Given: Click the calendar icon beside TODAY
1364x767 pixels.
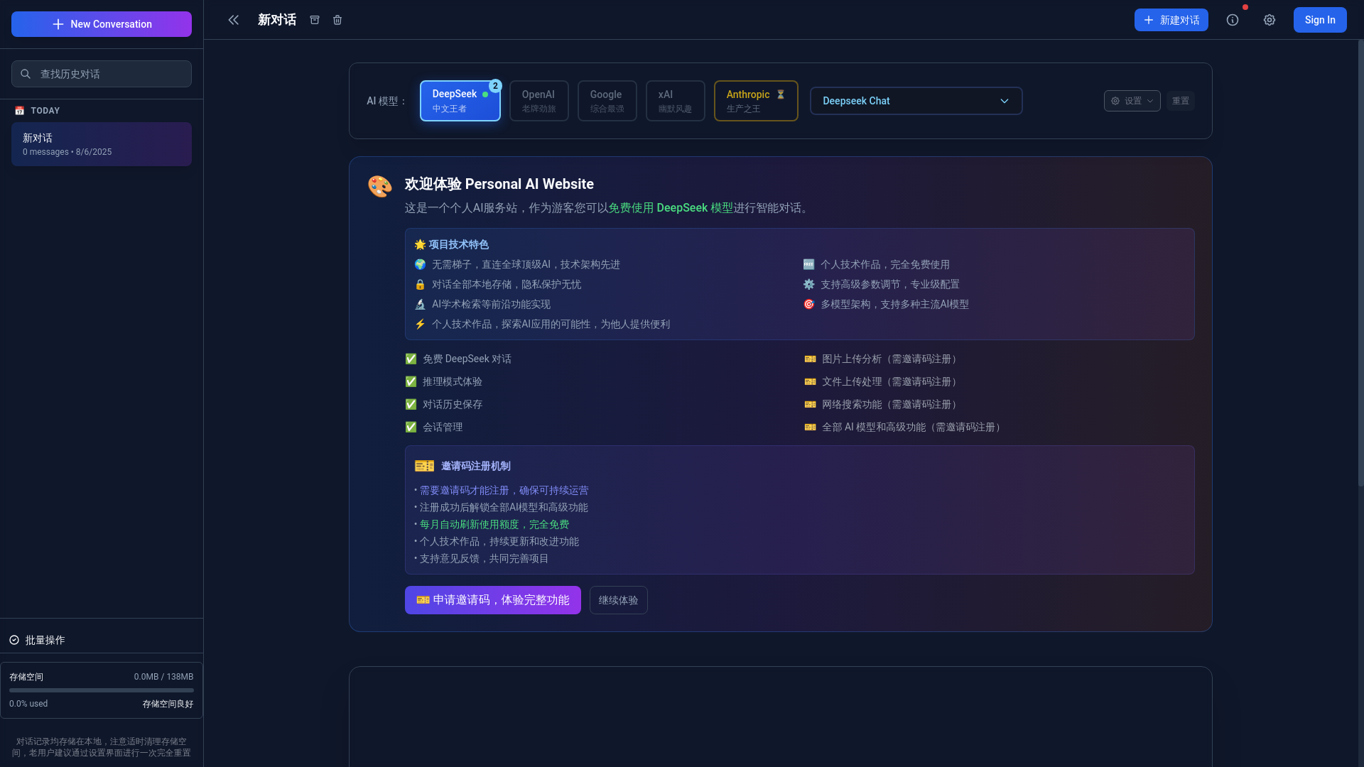Looking at the screenshot, I should pyautogui.click(x=19, y=111).
